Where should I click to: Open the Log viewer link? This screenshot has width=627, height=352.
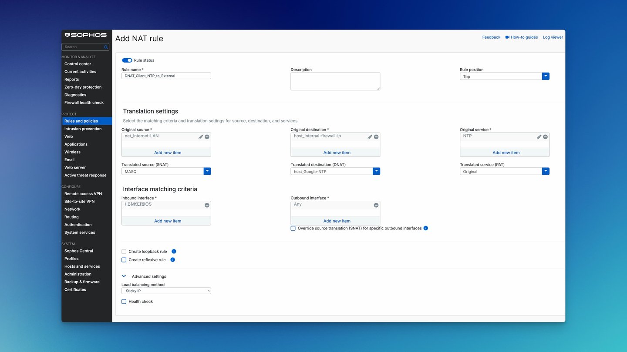[553, 37]
